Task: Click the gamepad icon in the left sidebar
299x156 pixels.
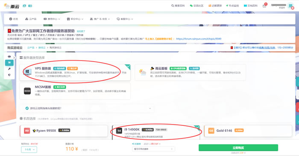Action: (x=9, y=57)
